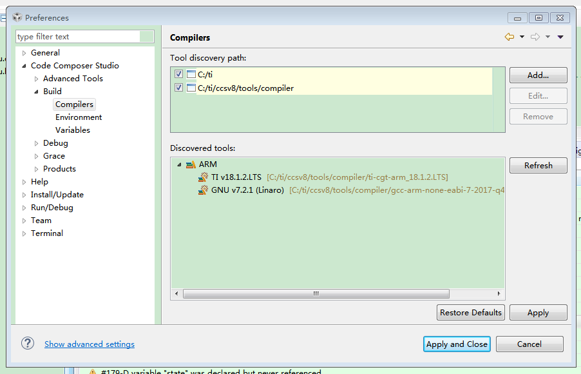Open Show advanced settings link

(x=90, y=344)
